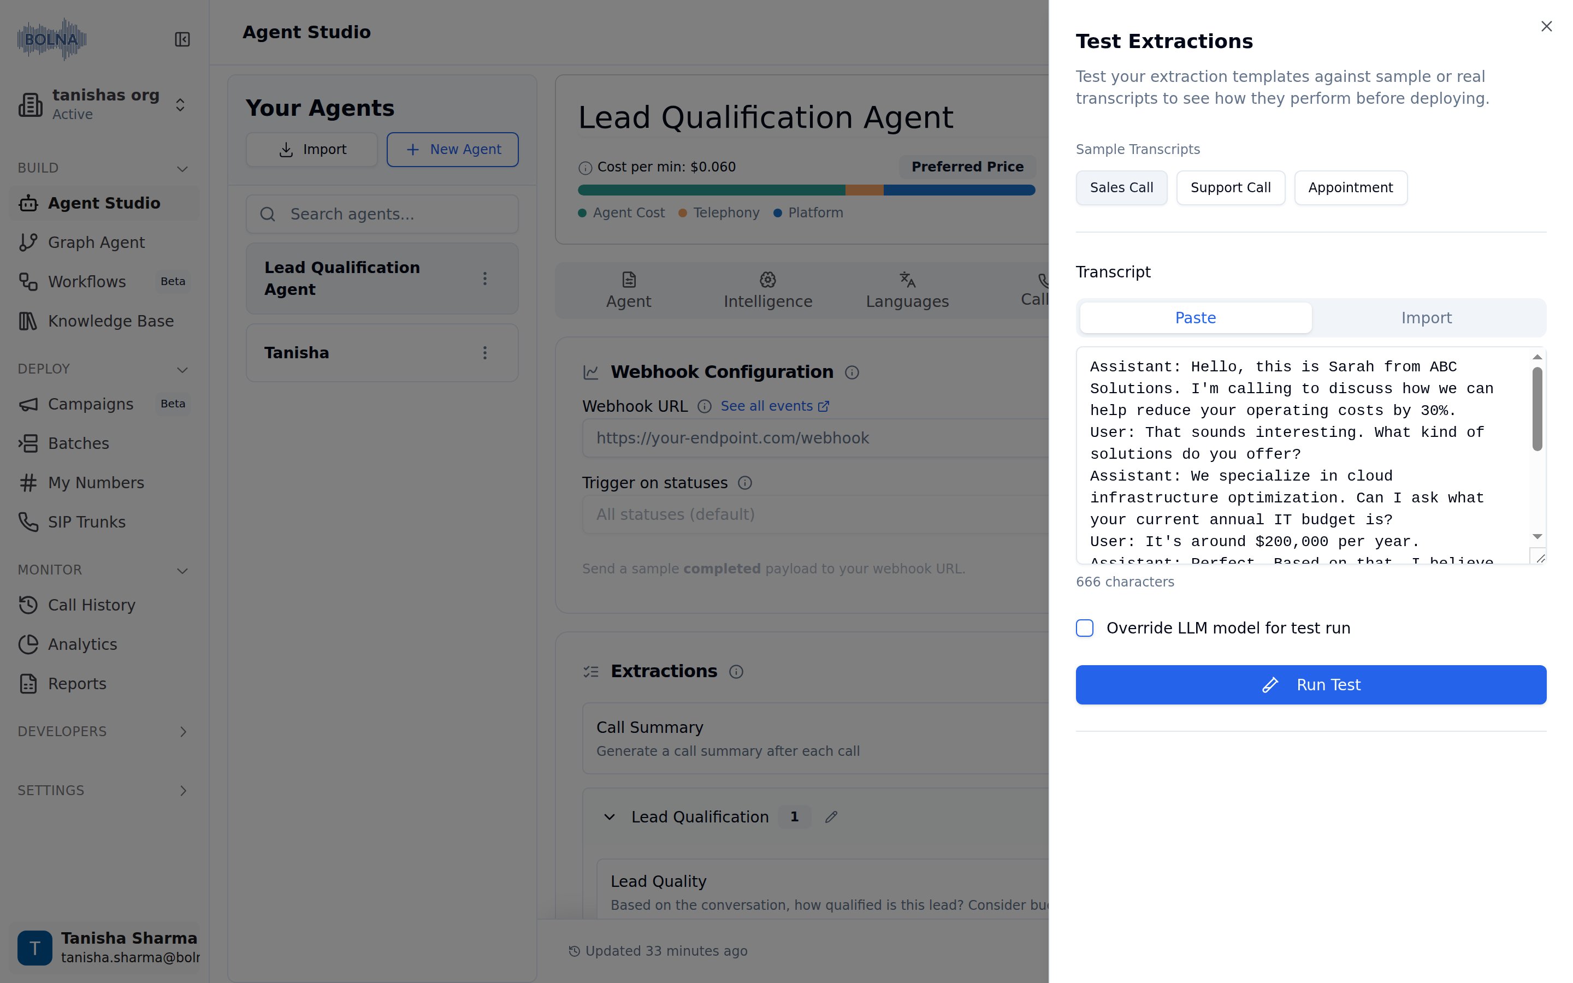The height and width of the screenshot is (983, 1573).
Task: Close the Test Extractions panel
Action: tap(1546, 27)
